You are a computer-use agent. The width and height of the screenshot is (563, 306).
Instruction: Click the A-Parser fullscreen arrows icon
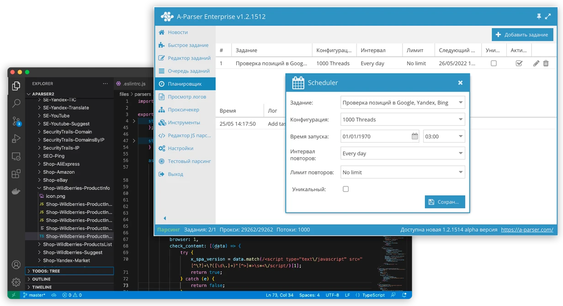548,16
